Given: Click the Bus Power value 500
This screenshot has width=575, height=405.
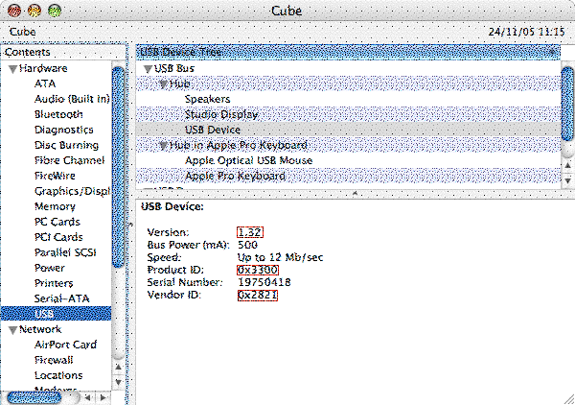Looking at the screenshot, I should point(248,245).
